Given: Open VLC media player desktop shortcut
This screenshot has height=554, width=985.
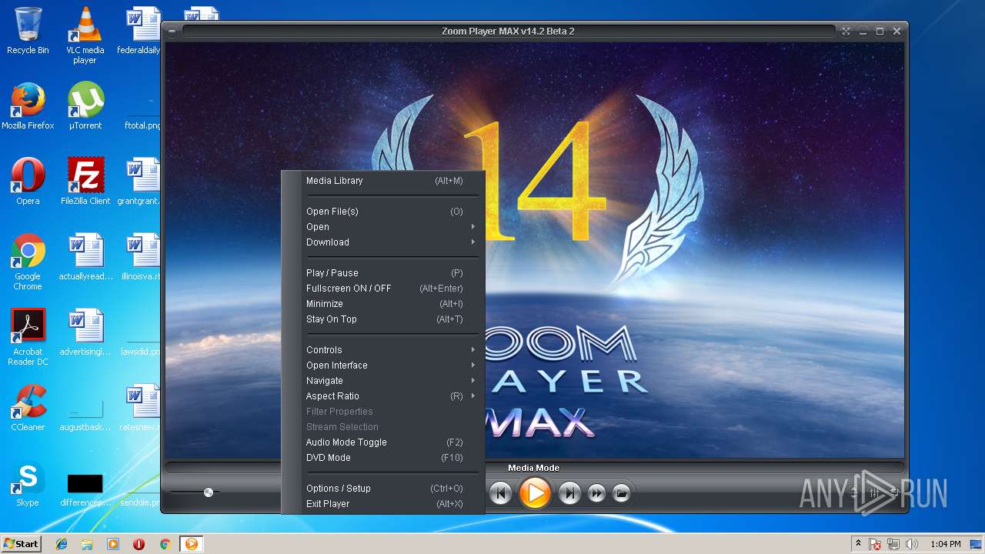Looking at the screenshot, I should 85,35.
